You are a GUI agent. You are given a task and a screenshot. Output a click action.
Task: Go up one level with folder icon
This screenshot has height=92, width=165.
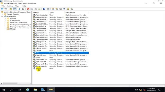11,9
